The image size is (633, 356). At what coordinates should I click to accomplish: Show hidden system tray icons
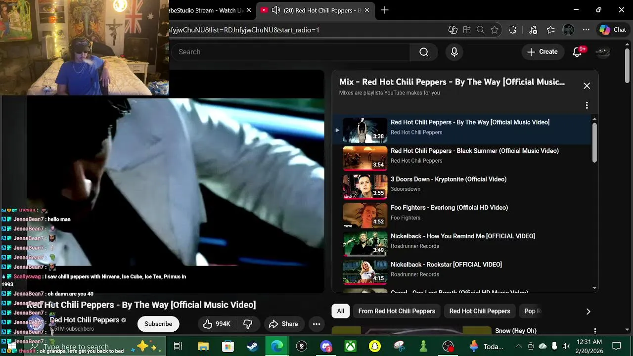coord(518,347)
